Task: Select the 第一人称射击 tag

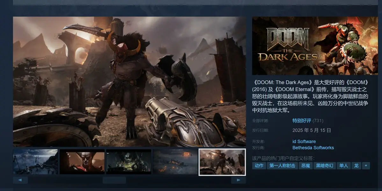Action: (282, 166)
